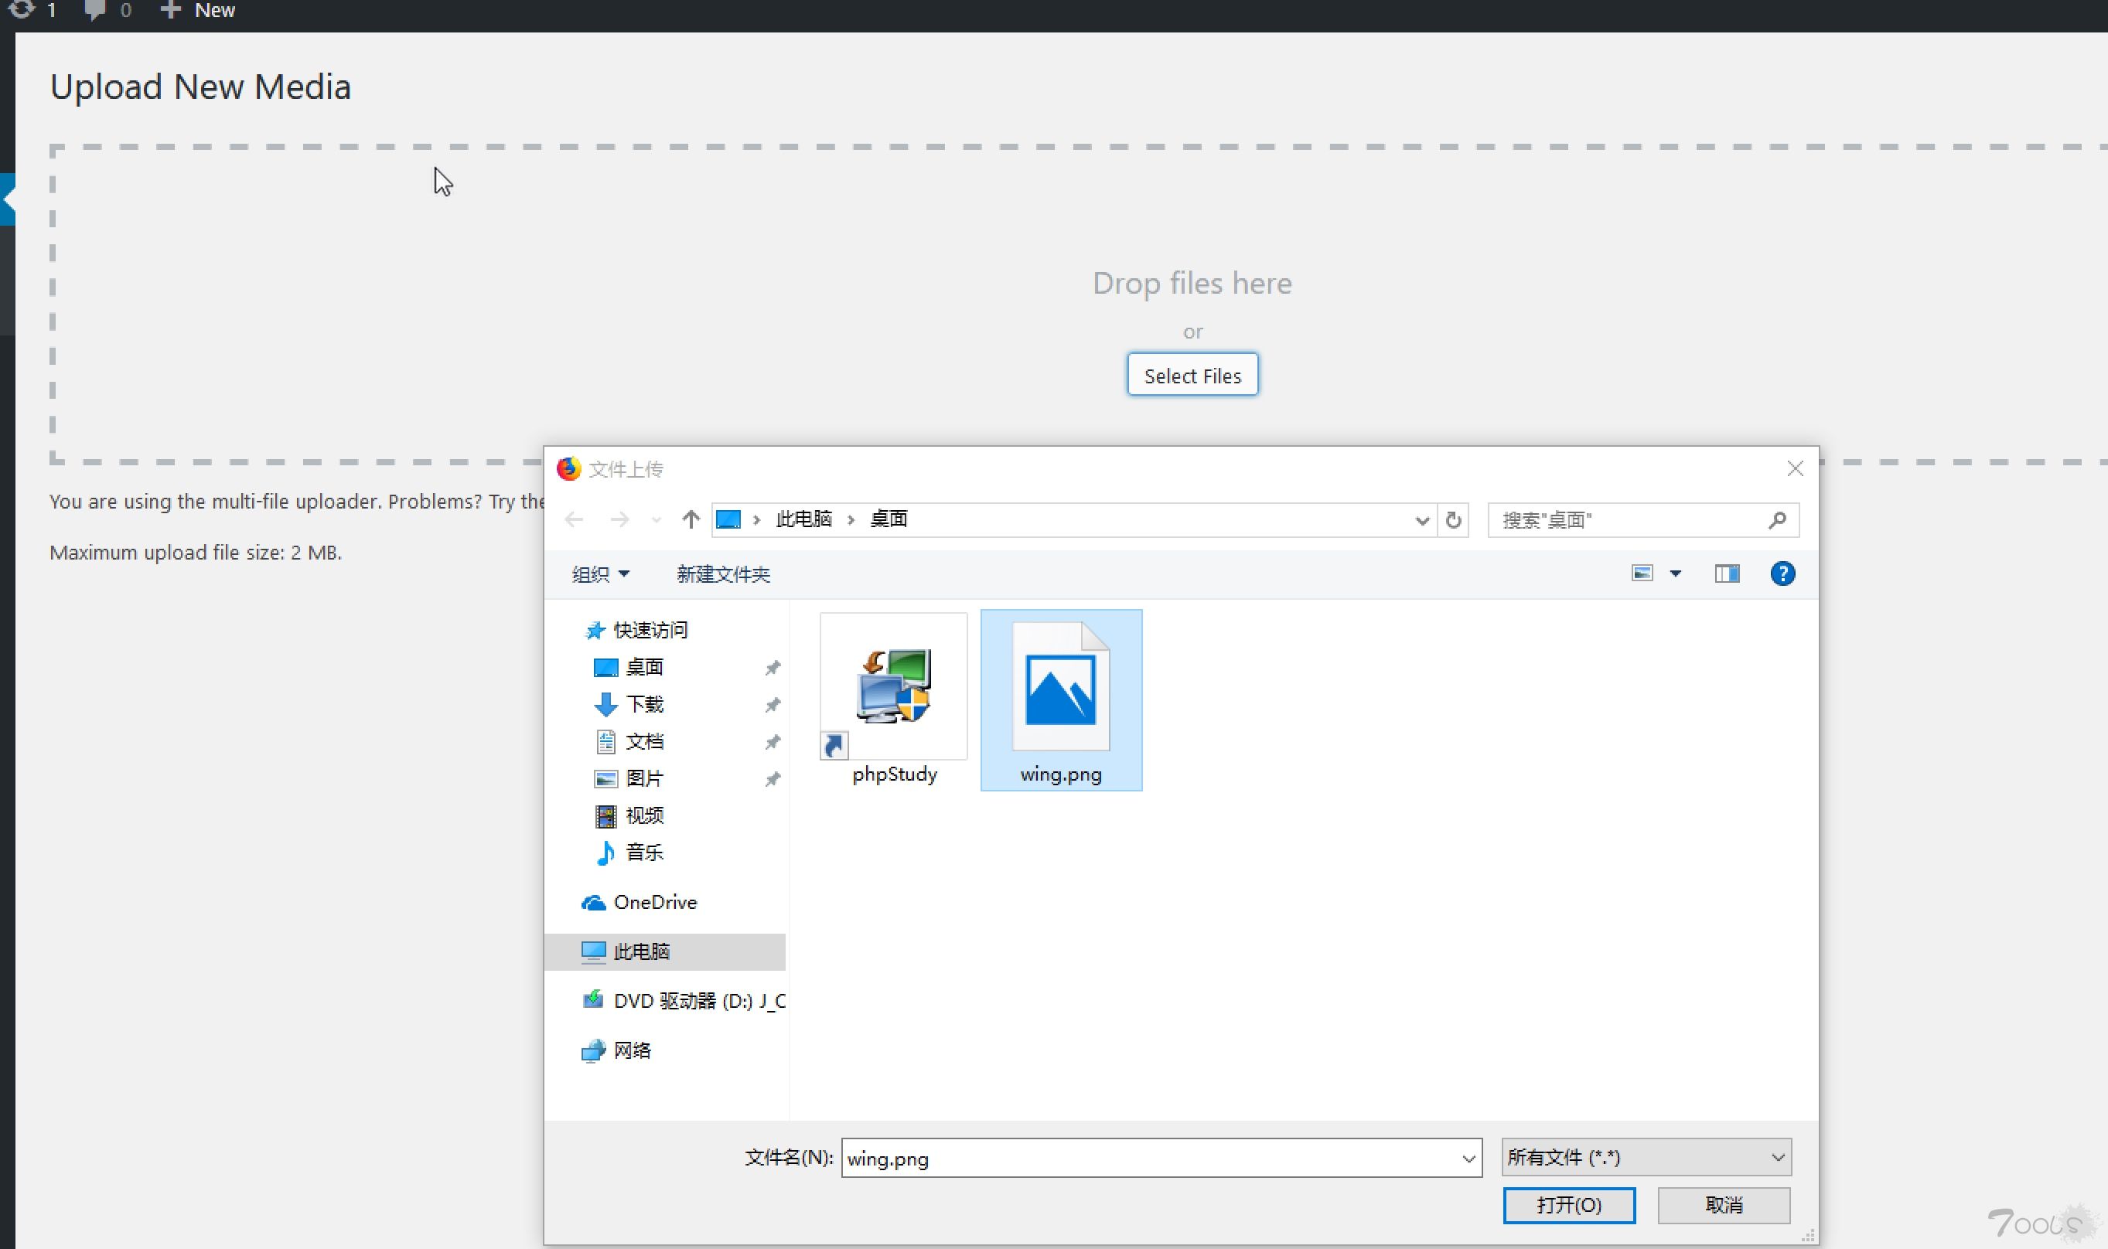The image size is (2108, 1249).
Task: Select 桌面 in the quick access list
Action: 644,666
